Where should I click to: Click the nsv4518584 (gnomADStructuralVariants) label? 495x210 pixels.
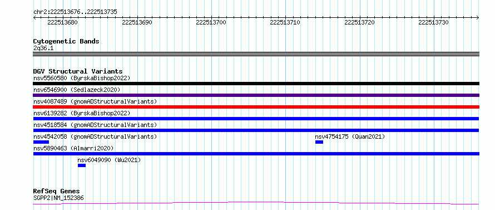click(x=95, y=125)
